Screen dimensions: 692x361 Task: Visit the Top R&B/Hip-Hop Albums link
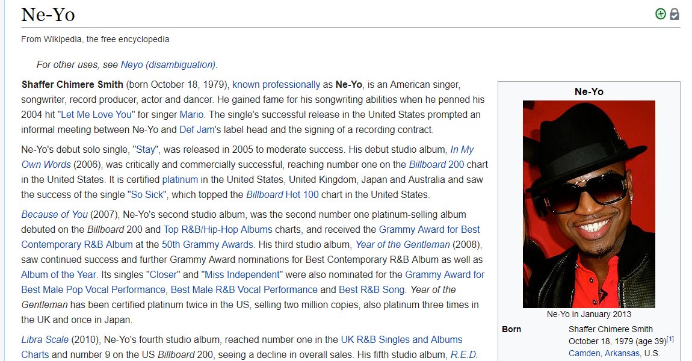point(218,229)
